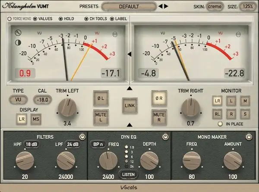Open the presets DEFAULT dropdown
Image resolution: width=259 pixels, height=192 pixels.
(x=129, y=6)
